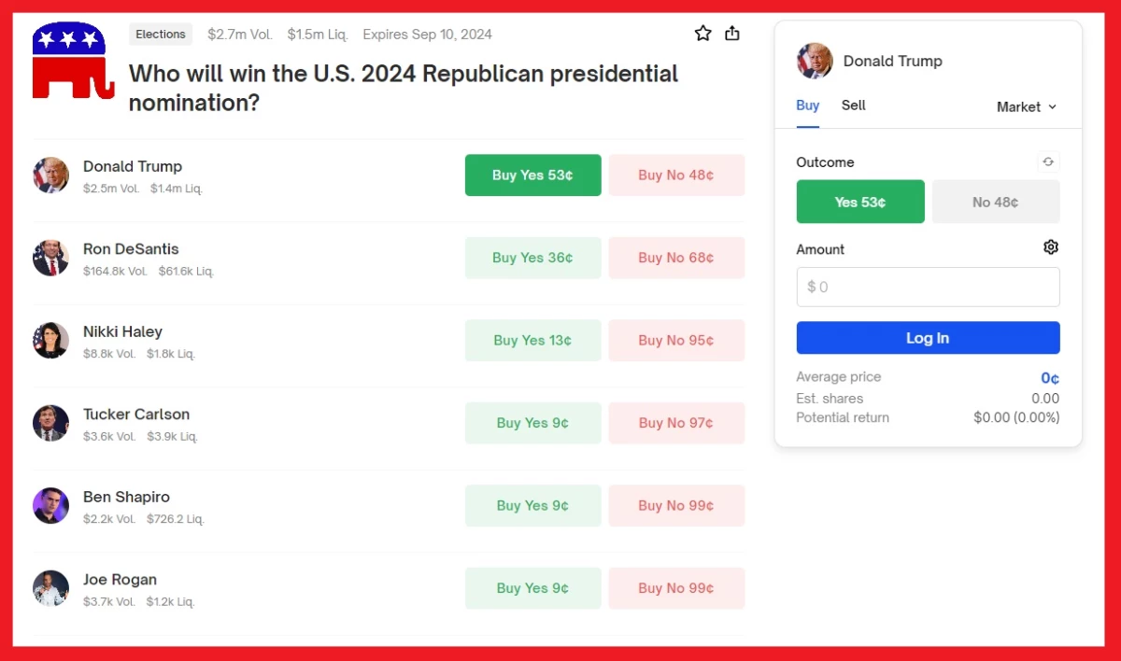Click Buy Yes 36¢ for Ron DeSantis
This screenshot has height=661, width=1121.
(x=533, y=258)
